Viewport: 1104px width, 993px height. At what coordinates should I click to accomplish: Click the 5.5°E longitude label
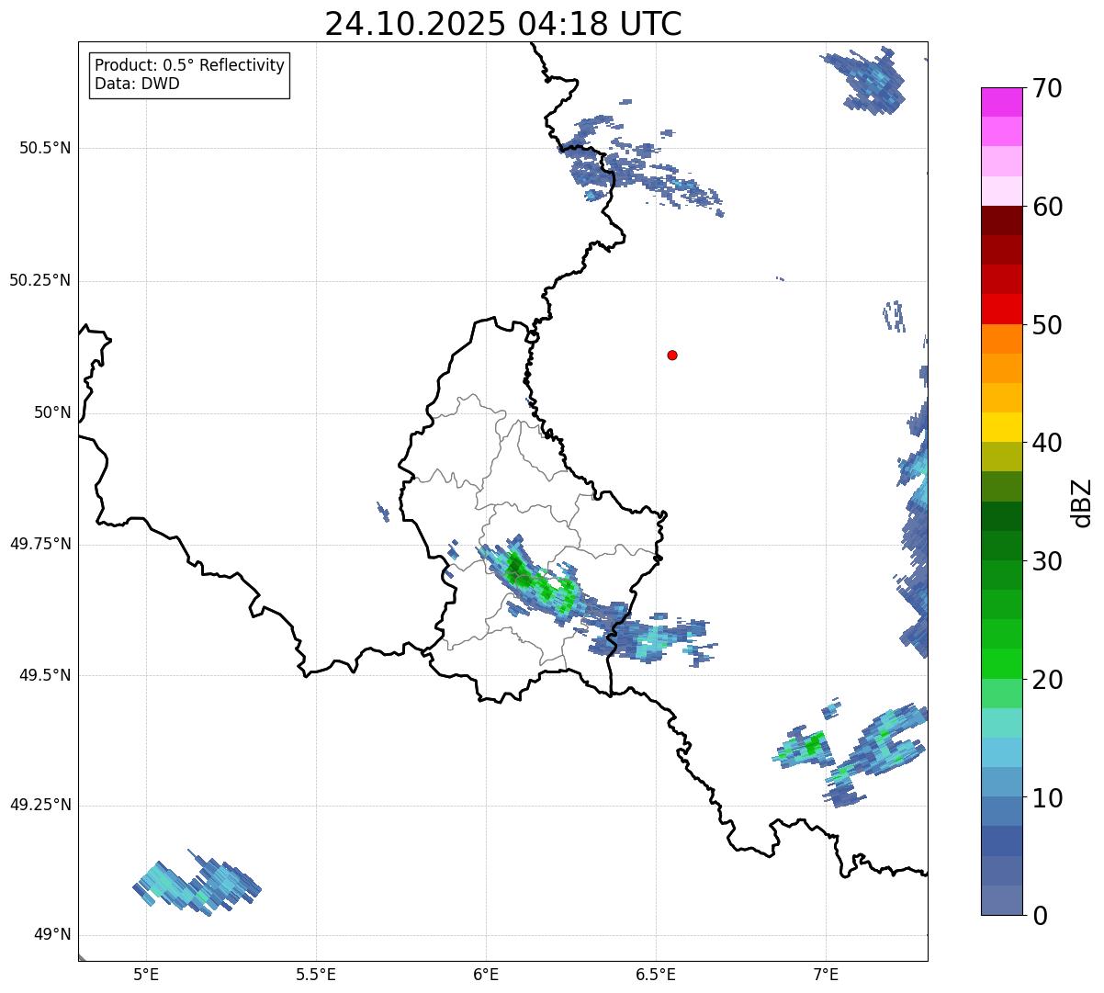click(316, 974)
